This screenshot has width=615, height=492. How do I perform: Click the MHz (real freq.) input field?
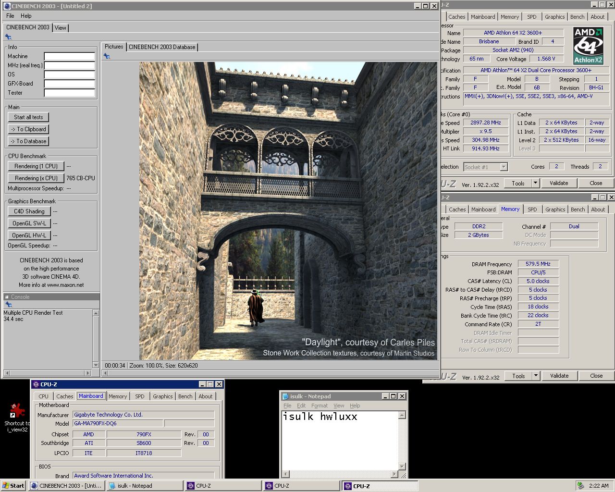pos(70,65)
